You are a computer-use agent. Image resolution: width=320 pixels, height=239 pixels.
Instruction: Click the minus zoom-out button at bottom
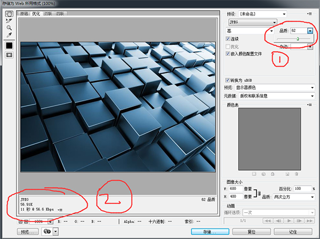coord(20,221)
